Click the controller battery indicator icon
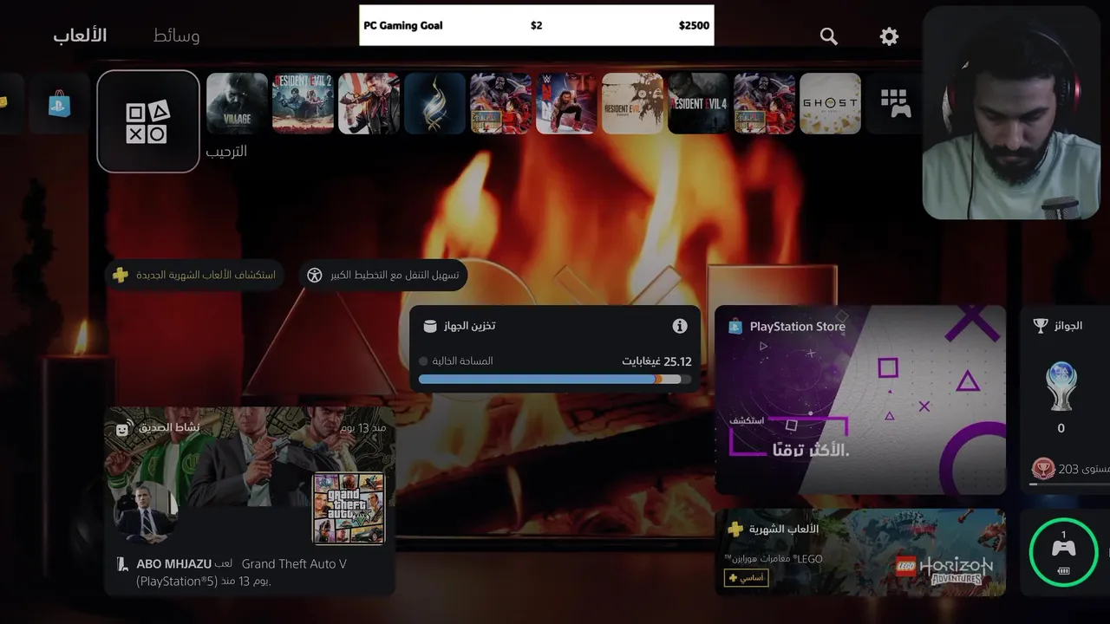 point(1063,570)
